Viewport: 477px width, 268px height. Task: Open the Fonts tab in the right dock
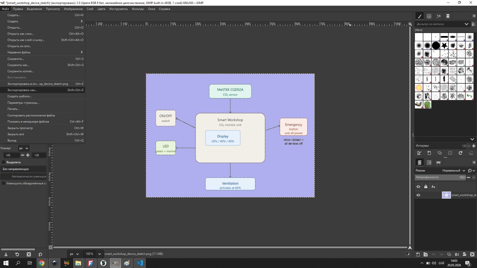coord(439,16)
